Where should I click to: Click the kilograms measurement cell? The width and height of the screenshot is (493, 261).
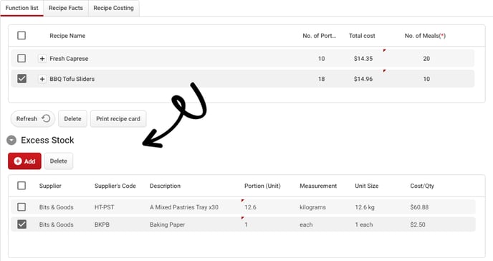point(312,207)
